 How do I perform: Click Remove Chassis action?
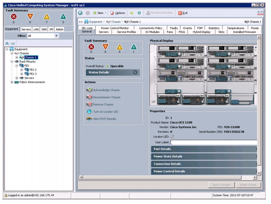tap(100, 104)
